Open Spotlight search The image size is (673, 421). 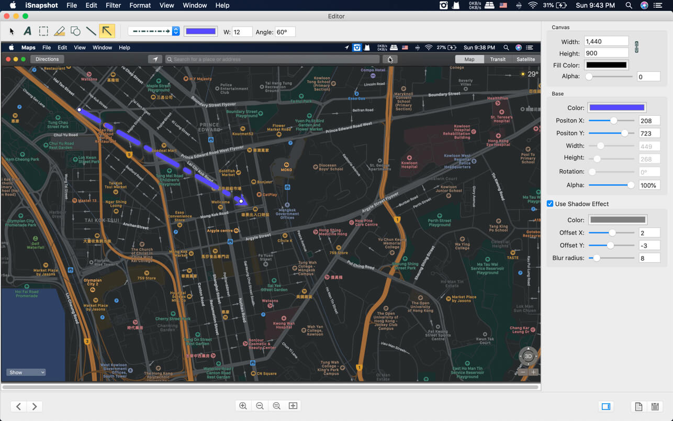coord(629,5)
